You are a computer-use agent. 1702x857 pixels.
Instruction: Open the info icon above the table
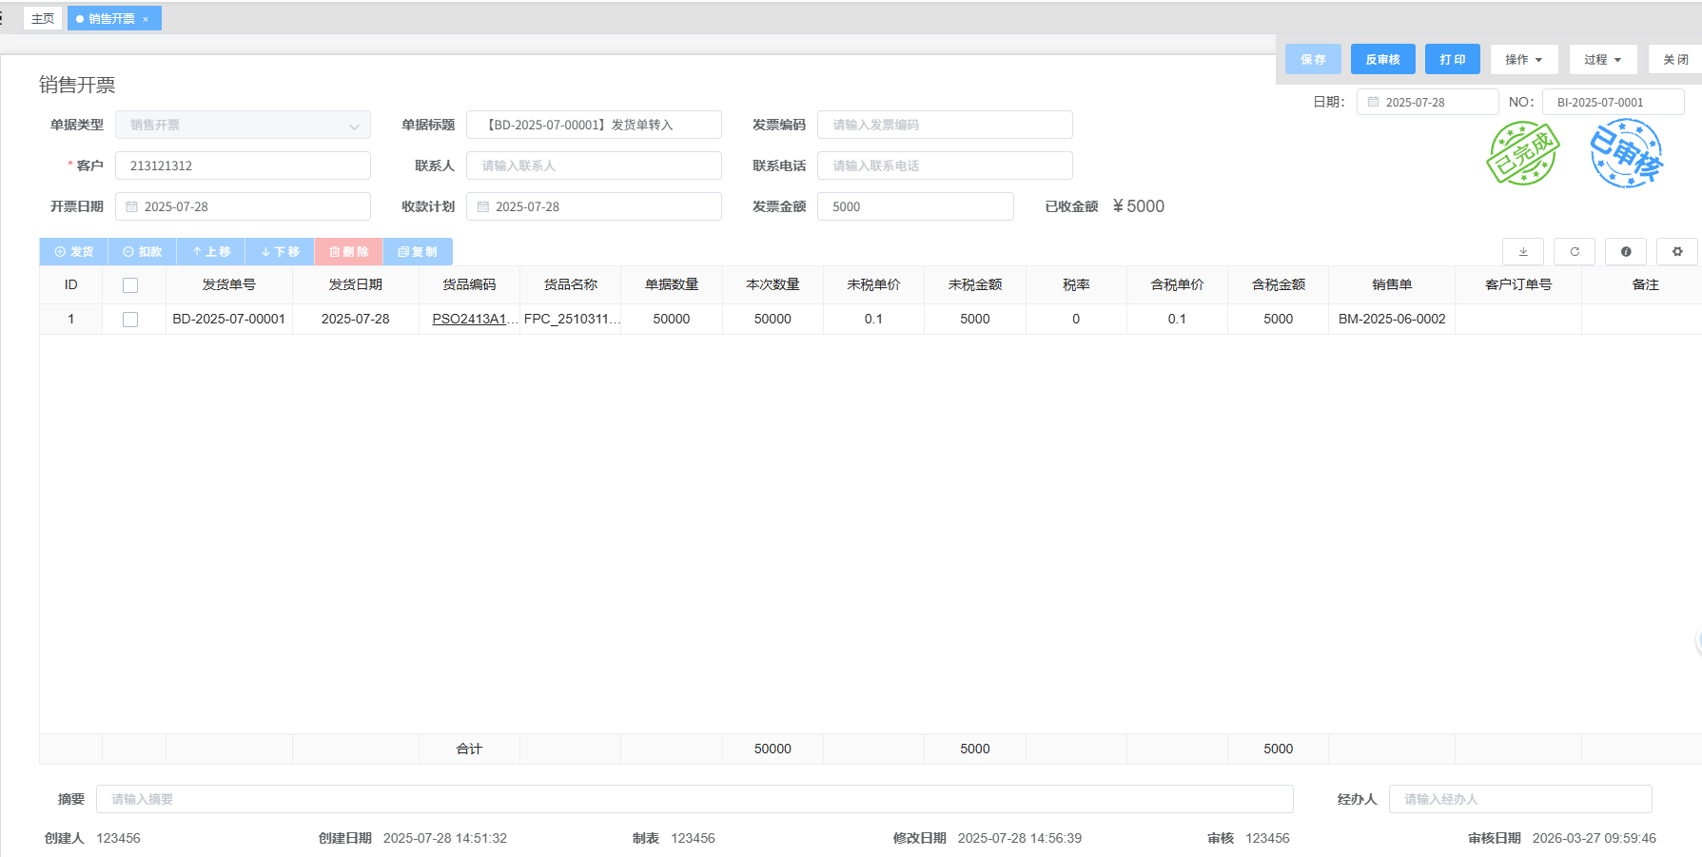coord(1625,252)
